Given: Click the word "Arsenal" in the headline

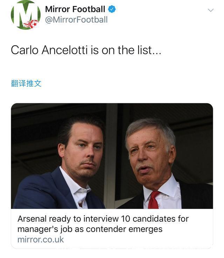Looking at the screenshot, I should point(32,219).
